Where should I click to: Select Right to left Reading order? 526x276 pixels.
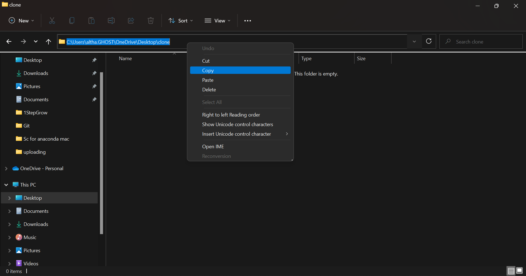(240, 115)
